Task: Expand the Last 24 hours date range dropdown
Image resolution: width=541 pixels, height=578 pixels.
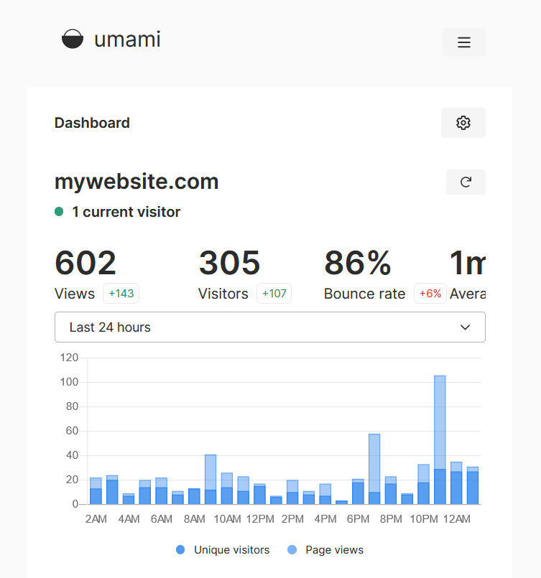Action: tap(269, 327)
